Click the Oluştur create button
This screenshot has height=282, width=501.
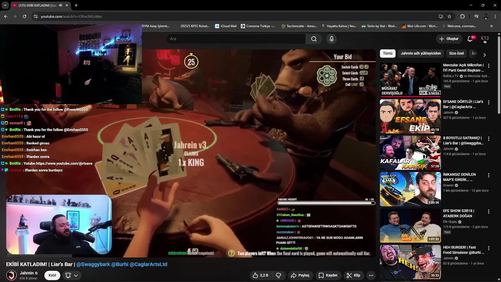(x=449, y=39)
